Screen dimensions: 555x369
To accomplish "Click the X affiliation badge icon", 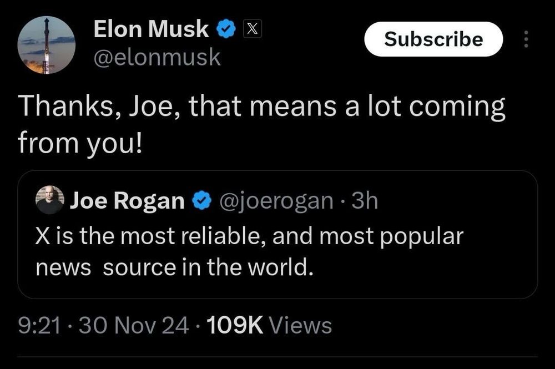I will [250, 30].
